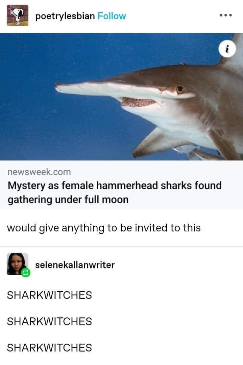Image resolution: width=243 pixels, height=365 pixels.
Task: Click the last SHARKWITCHES line
Action: (x=49, y=347)
